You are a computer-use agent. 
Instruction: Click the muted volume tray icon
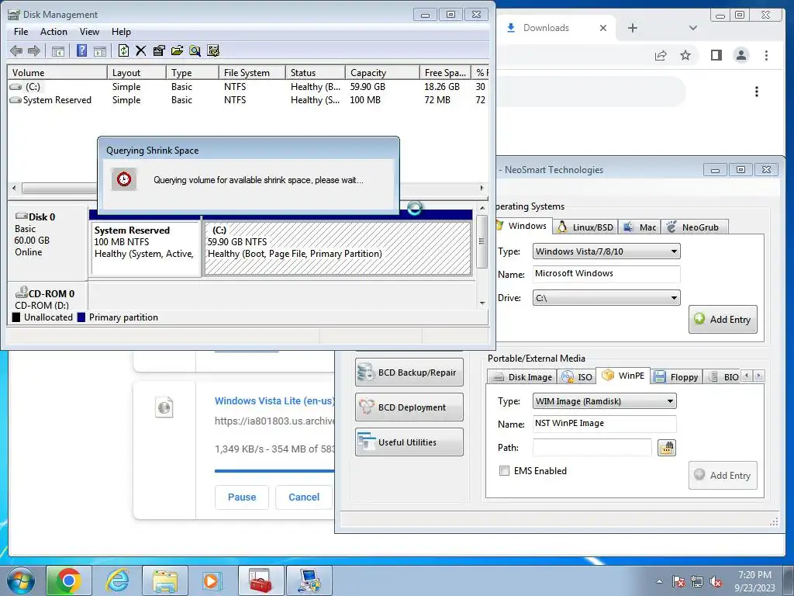coord(716,581)
